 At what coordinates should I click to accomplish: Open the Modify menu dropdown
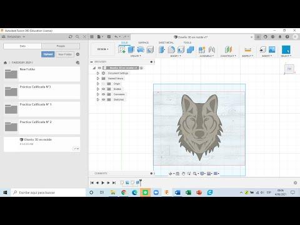pos(176,56)
